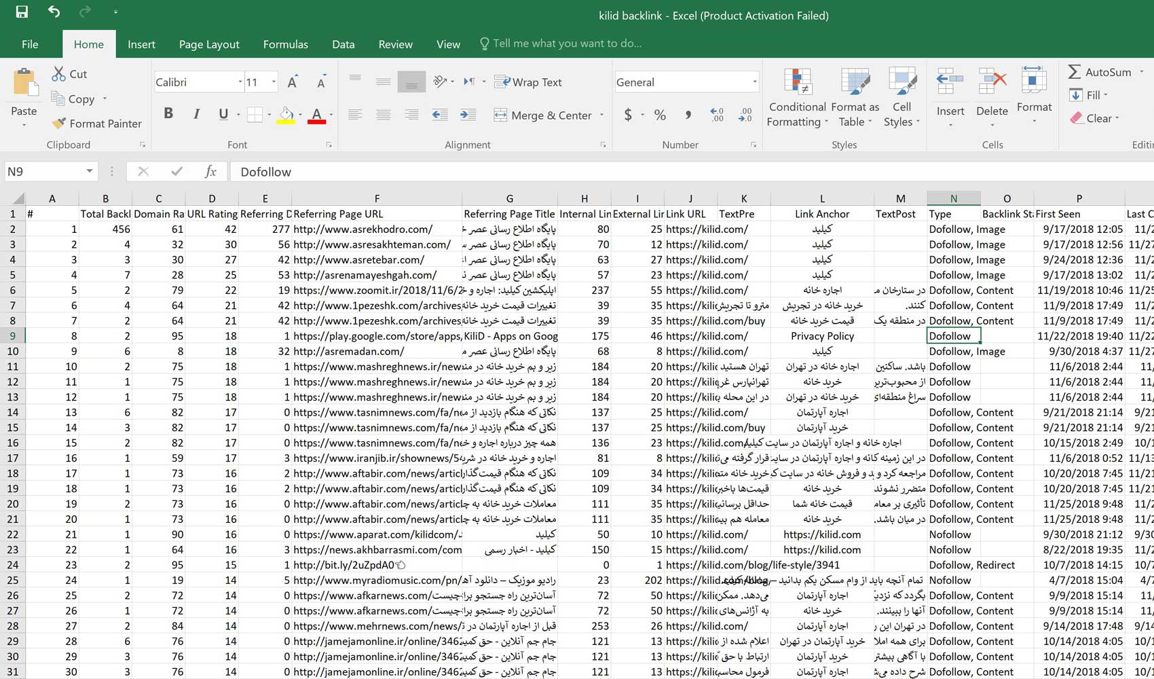Toggle Underline formatting
The height and width of the screenshot is (679, 1154).
click(x=223, y=114)
